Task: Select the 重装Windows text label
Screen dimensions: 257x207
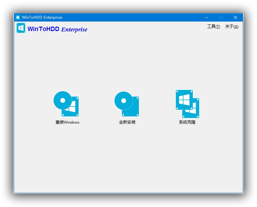Action: pos(67,122)
